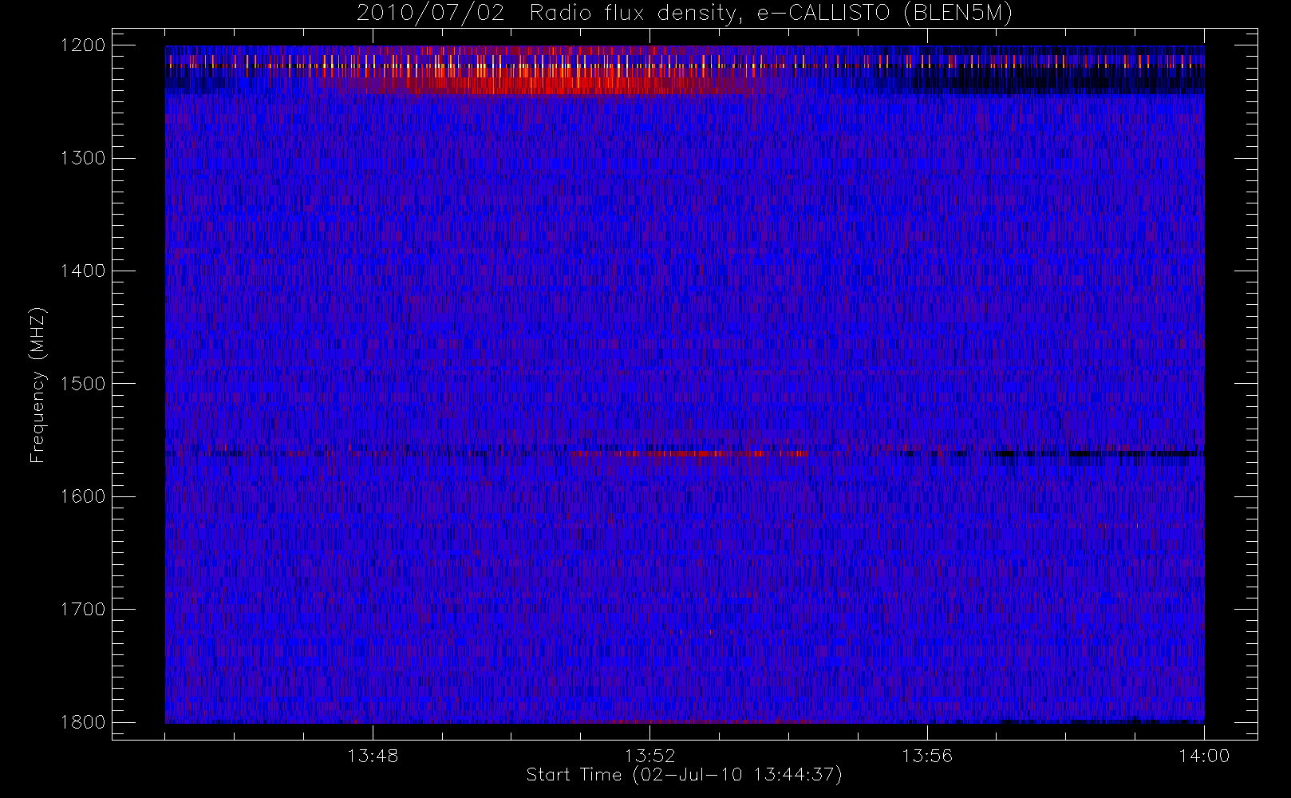Image resolution: width=1291 pixels, height=798 pixels.
Task: Click the 13:56 time tick label
Action: click(927, 756)
